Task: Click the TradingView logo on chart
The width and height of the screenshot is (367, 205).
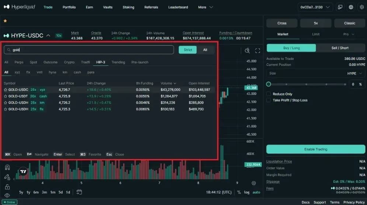Action: click(x=23, y=172)
